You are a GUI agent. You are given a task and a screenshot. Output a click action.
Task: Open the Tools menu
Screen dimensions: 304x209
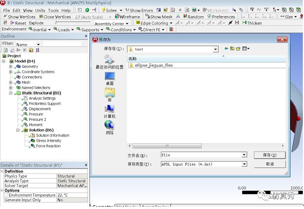[x=53, y=10]
